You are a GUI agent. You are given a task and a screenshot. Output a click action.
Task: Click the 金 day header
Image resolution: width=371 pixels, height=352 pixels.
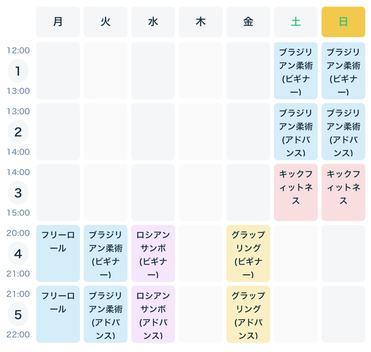(x=248, y=22)
